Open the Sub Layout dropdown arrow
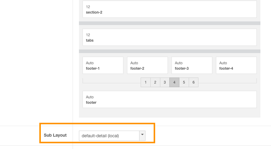Image resolution: width=271 pixels, height=149 pixels. tap(142, 135)
